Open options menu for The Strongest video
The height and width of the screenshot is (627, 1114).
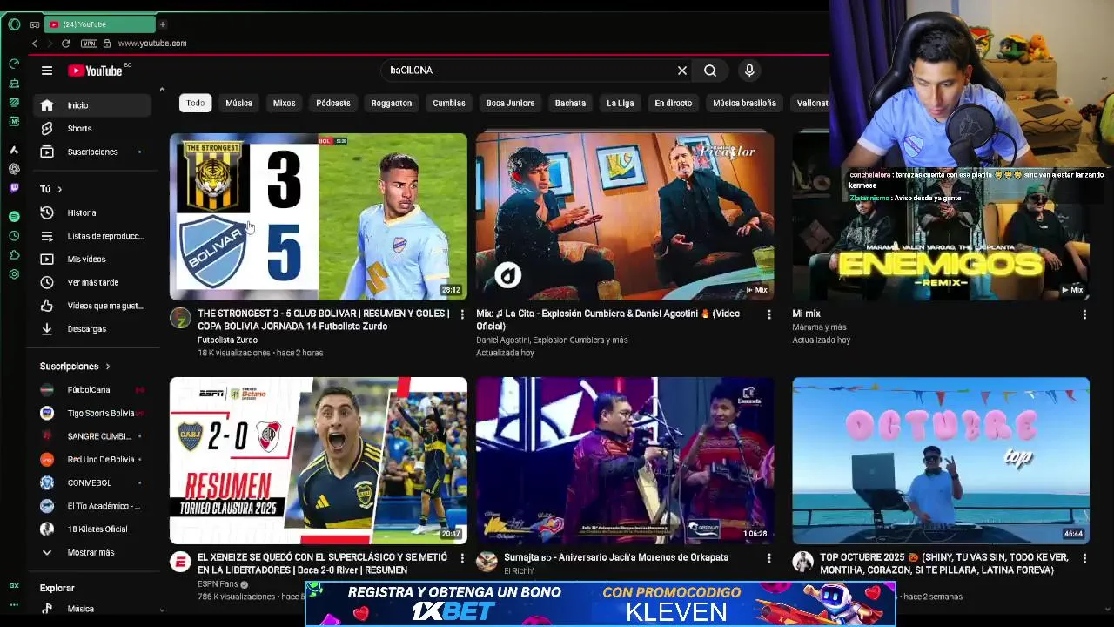tap(462, 314)
